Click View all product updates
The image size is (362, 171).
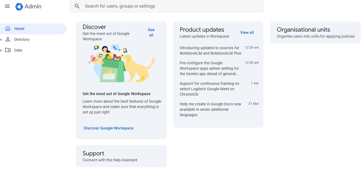coord(247,32)
